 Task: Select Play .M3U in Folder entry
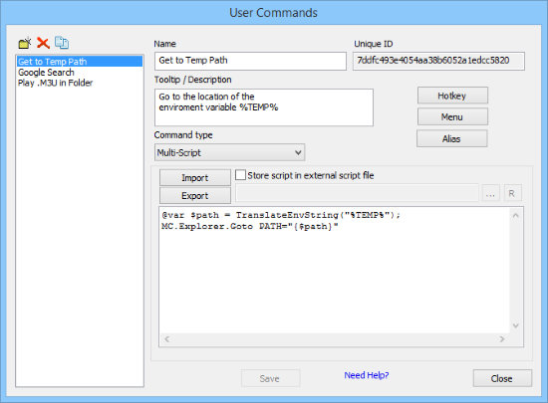click(55, 83)
